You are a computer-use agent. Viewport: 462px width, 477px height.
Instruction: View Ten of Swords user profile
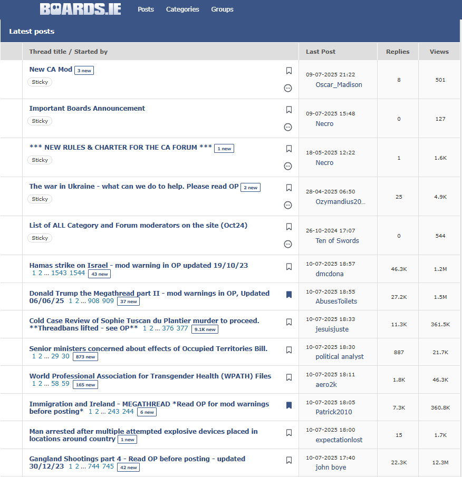[337, 241]
